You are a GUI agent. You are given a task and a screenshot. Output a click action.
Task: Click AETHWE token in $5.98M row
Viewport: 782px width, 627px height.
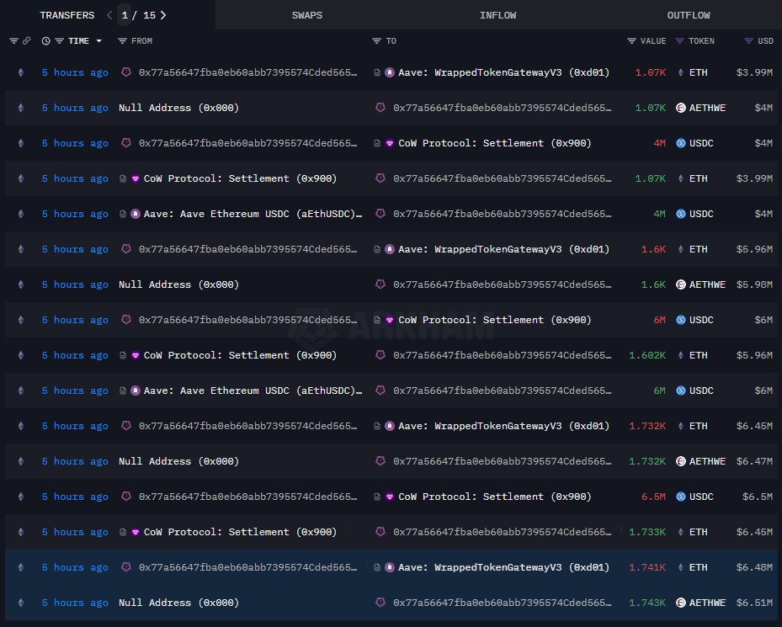point(707,284)
